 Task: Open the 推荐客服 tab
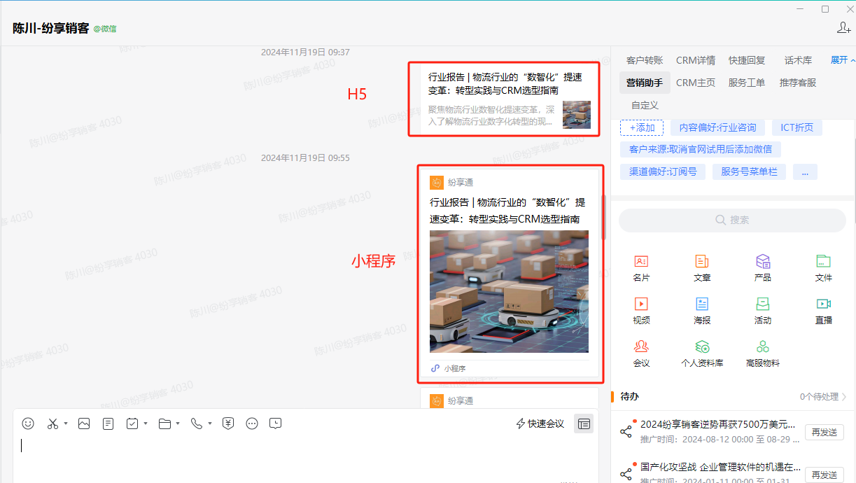(x=798, y=83)
